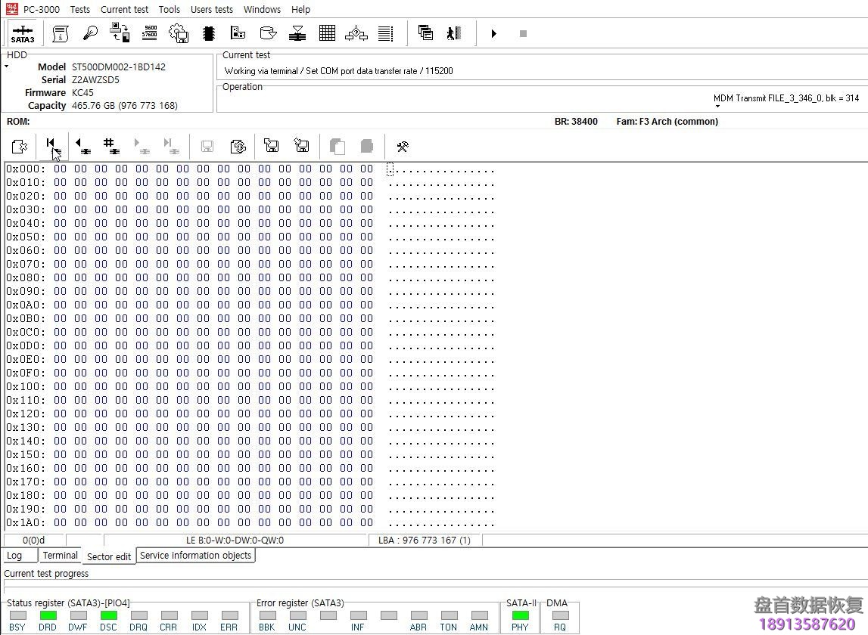This screenshot has width=868, height=635.
Task: Jump to the first sector
Action: pos(53,145)
